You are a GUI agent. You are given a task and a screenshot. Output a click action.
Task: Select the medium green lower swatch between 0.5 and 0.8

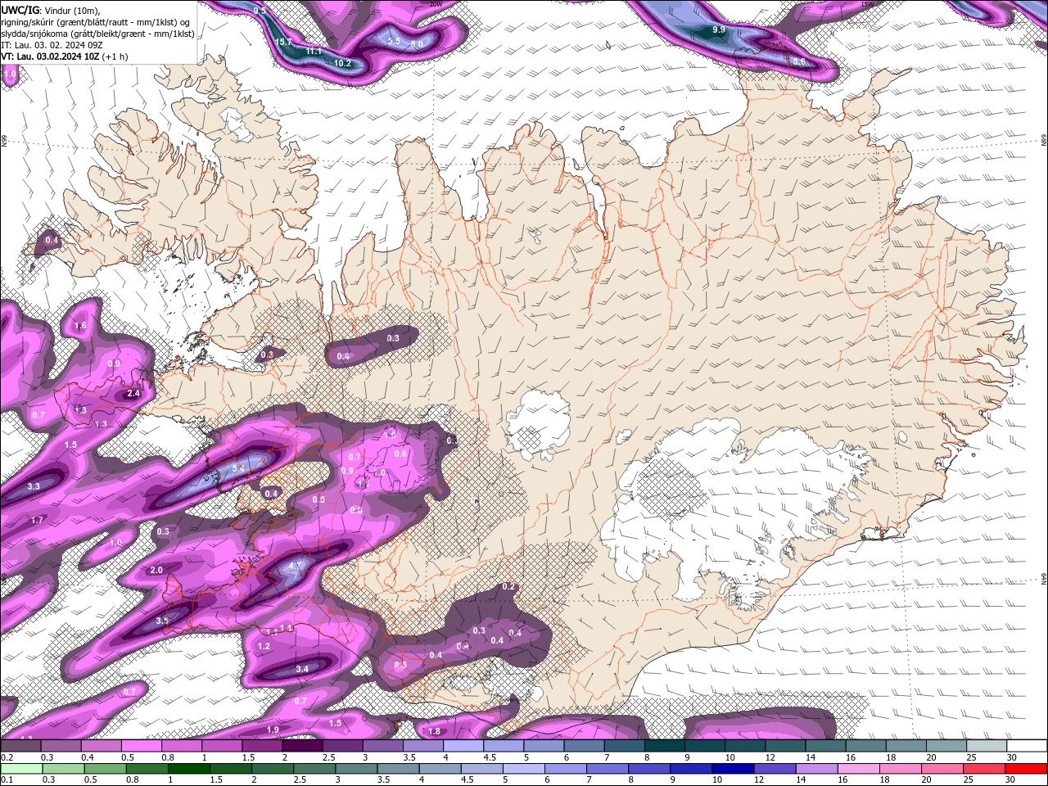click(x=105, y=769)
